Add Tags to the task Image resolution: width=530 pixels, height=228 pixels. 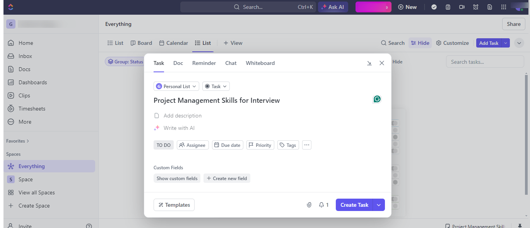tap(288, 145)
